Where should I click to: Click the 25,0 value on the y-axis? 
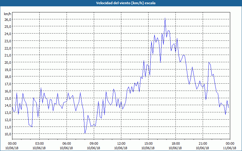click(x=7, y=26)
